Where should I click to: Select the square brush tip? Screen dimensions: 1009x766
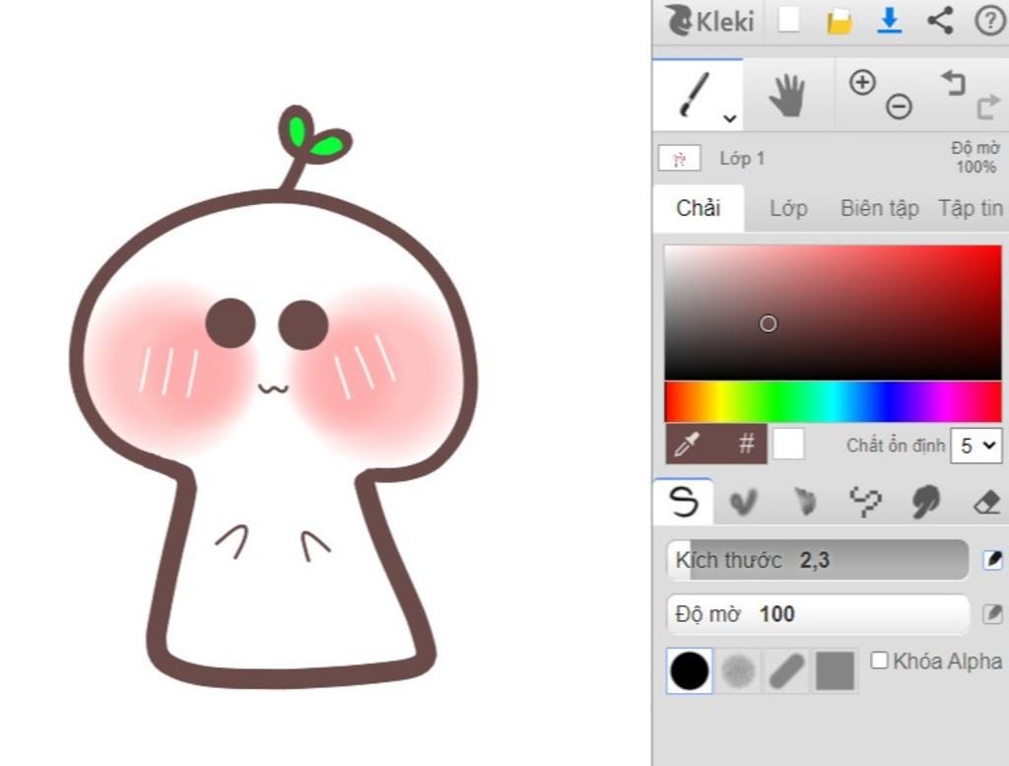point(836,670)
